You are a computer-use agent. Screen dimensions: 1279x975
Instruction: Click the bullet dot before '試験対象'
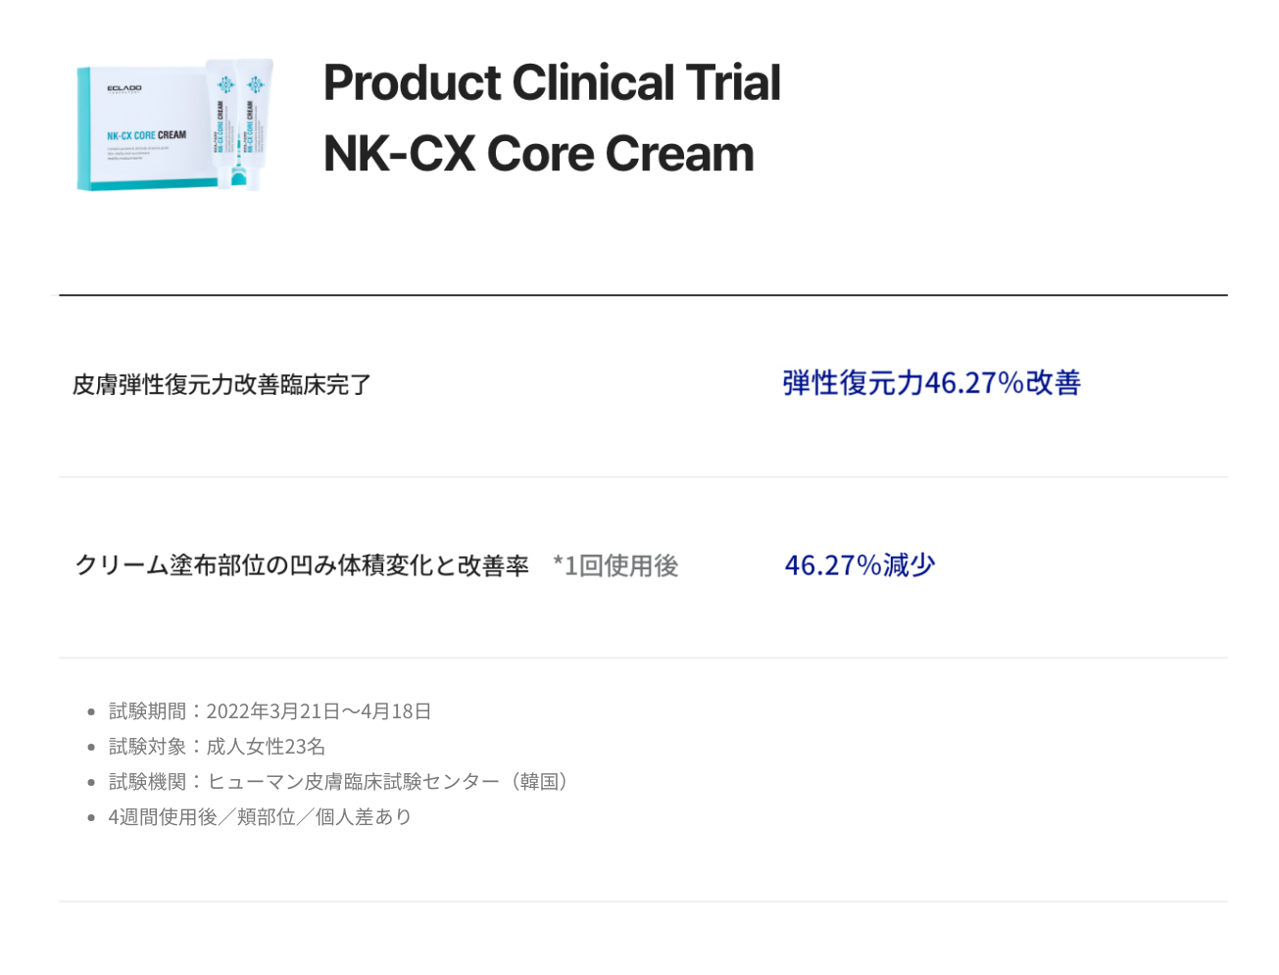tap(91, 748)
